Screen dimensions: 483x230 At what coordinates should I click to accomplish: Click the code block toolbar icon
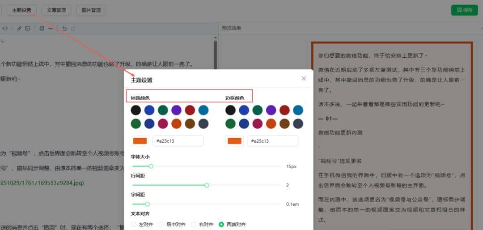[5, 28]
